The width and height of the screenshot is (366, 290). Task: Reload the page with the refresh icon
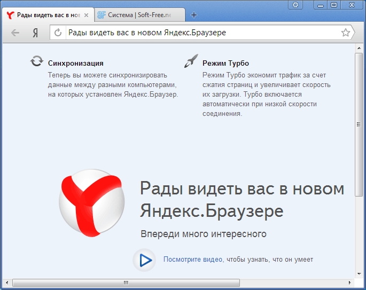[x=58, y=33]
